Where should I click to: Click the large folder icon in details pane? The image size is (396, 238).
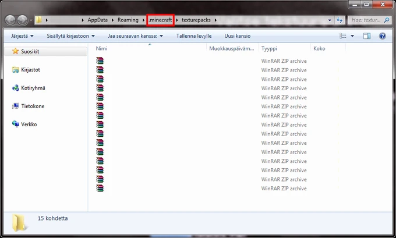coord(19,223)
